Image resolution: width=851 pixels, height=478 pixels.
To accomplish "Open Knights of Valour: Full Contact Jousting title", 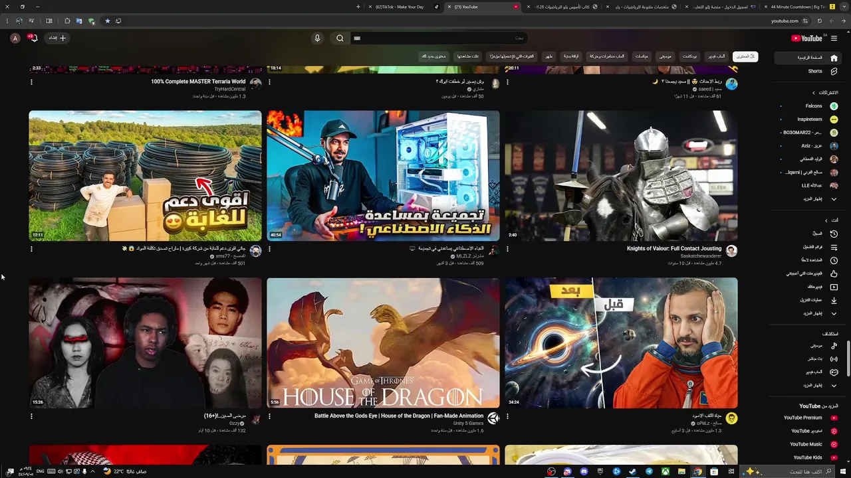I will (x=674, y=249).
